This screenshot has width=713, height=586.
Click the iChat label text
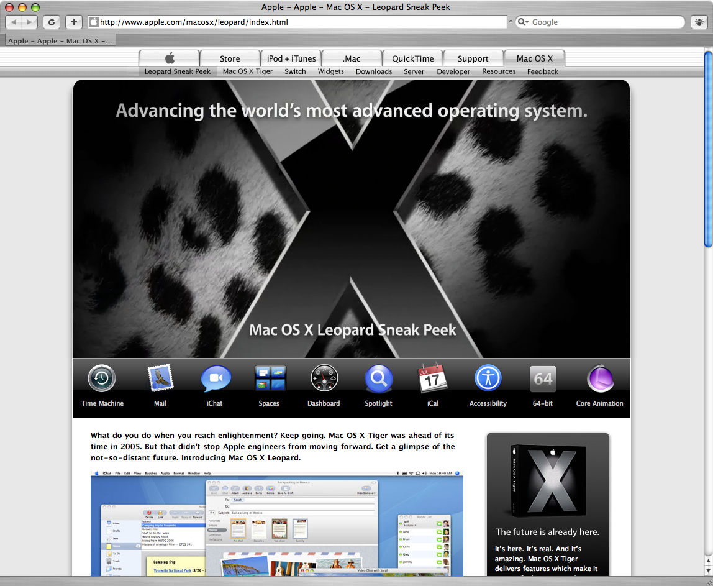[x=215, y=403]
